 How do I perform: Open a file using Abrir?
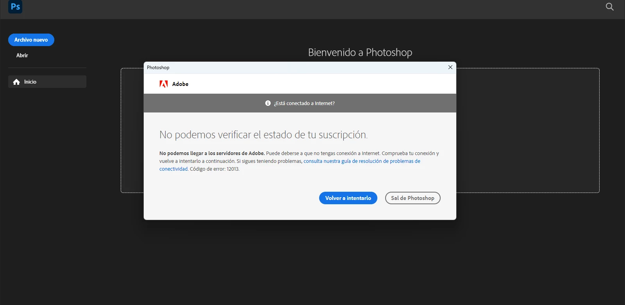click(x=22, y=55)
